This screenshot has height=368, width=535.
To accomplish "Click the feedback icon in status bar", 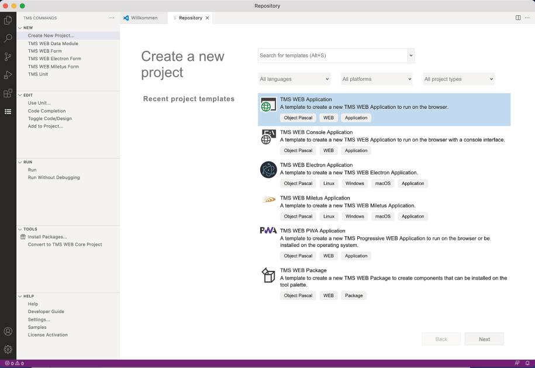I will coord(517,363).
